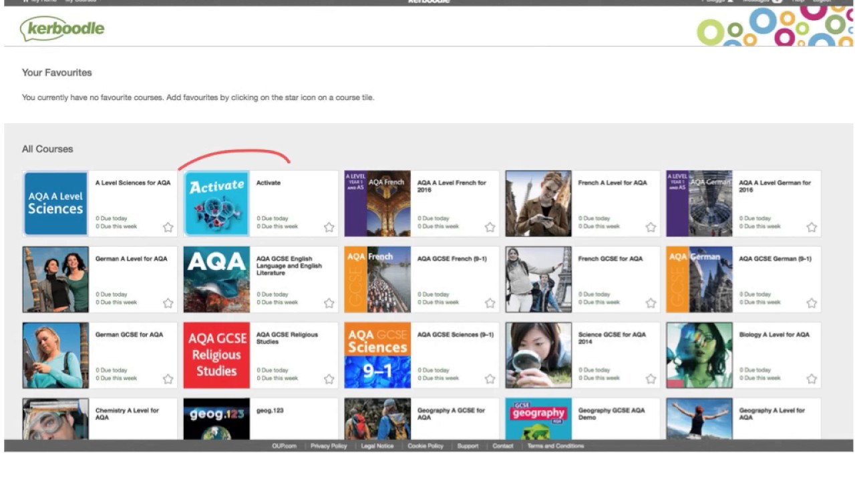This screenshot has height=480, width=855.
Task: Click the geog.123 course cover thumbnail
Action: pyautogui.click(x=216, y=419)
